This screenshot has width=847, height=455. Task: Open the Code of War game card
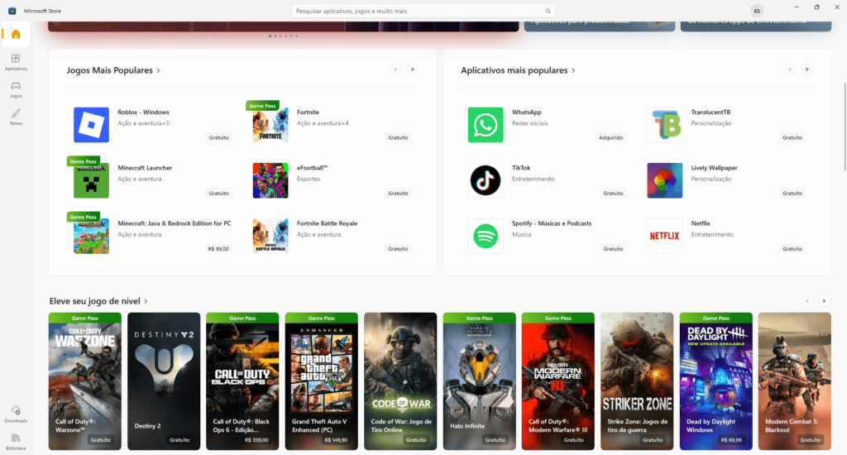(400, 381)
